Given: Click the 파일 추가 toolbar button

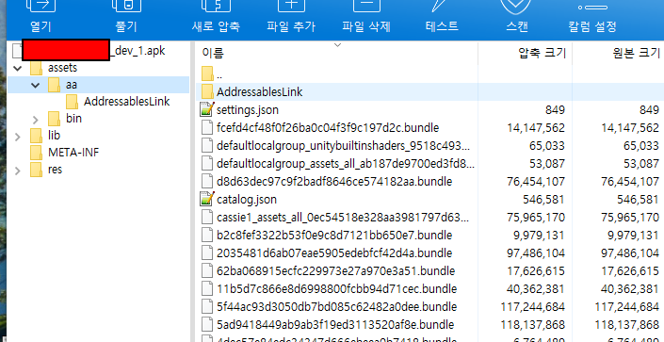Looking at the screenshot, I should 291,17.
